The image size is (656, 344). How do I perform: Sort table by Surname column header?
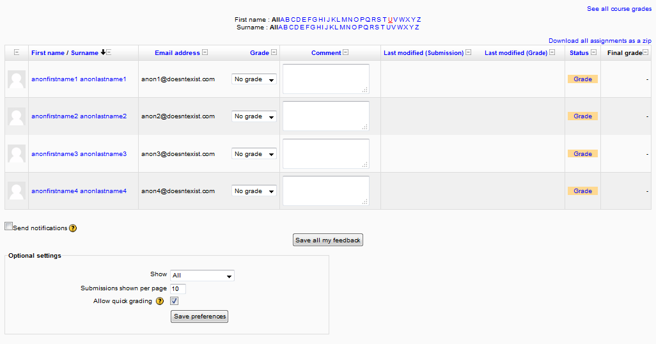pos(84,52)
